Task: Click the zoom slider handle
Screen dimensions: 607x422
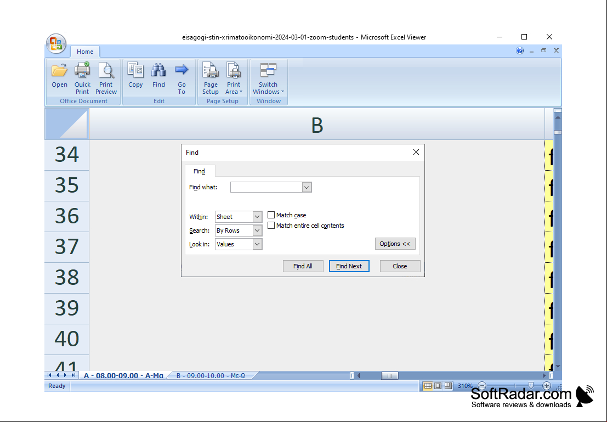Action: 531,386
